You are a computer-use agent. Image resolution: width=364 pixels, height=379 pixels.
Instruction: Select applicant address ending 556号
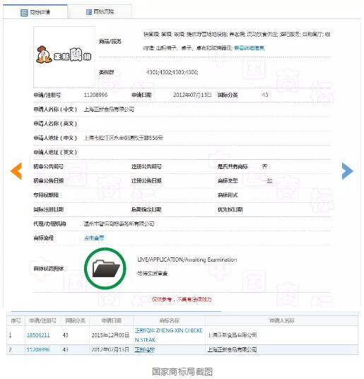123,138
